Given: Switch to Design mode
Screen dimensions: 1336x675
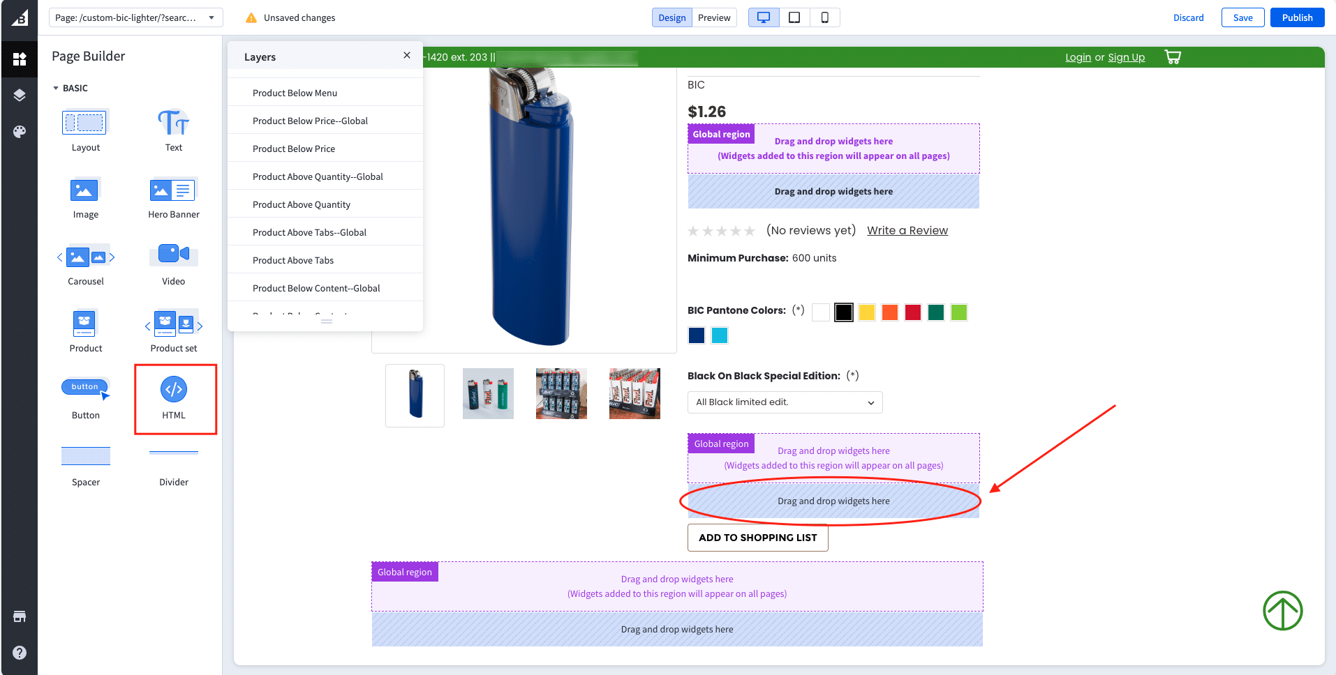Looking at the screenshot, I should click(x=672, y=17).
